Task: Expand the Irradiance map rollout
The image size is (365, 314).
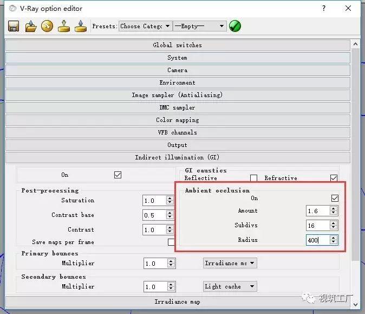Action: pos(178,302)
